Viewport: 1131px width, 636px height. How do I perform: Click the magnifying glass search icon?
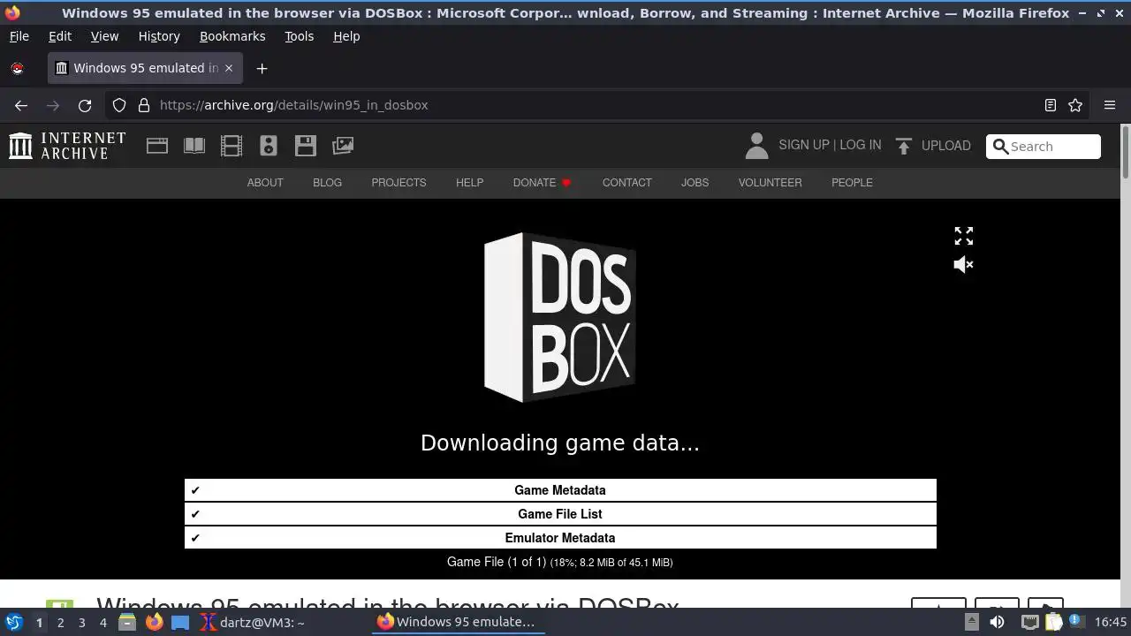[1000, 147]
